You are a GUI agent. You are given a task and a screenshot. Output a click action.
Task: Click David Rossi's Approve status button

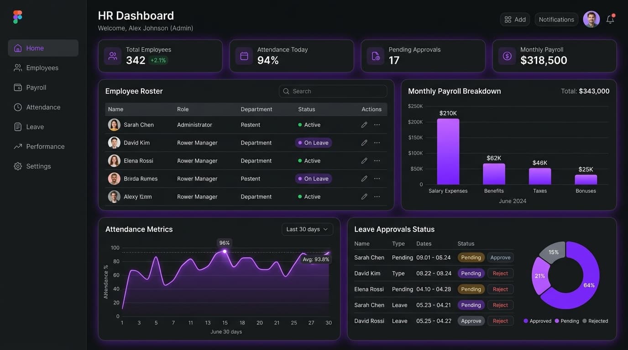[x=471, y=321]
